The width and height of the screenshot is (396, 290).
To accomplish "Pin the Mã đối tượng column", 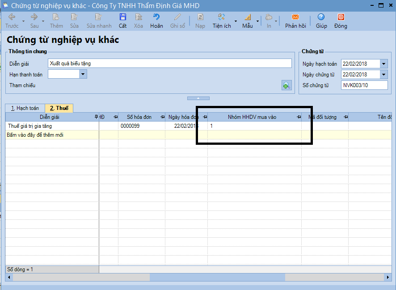I will coord(345,117).
